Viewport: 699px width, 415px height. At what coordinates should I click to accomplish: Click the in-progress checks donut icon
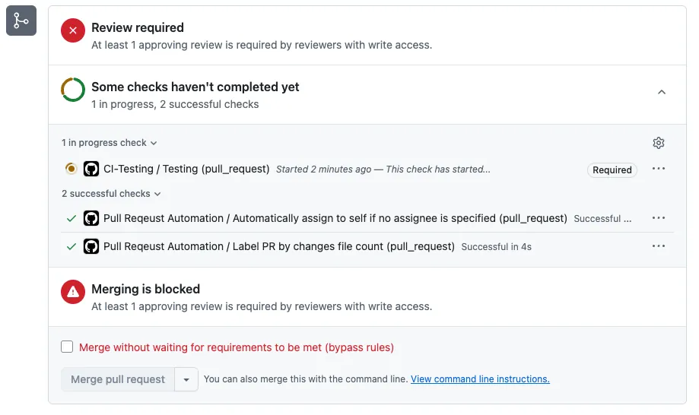coord(73,90)
